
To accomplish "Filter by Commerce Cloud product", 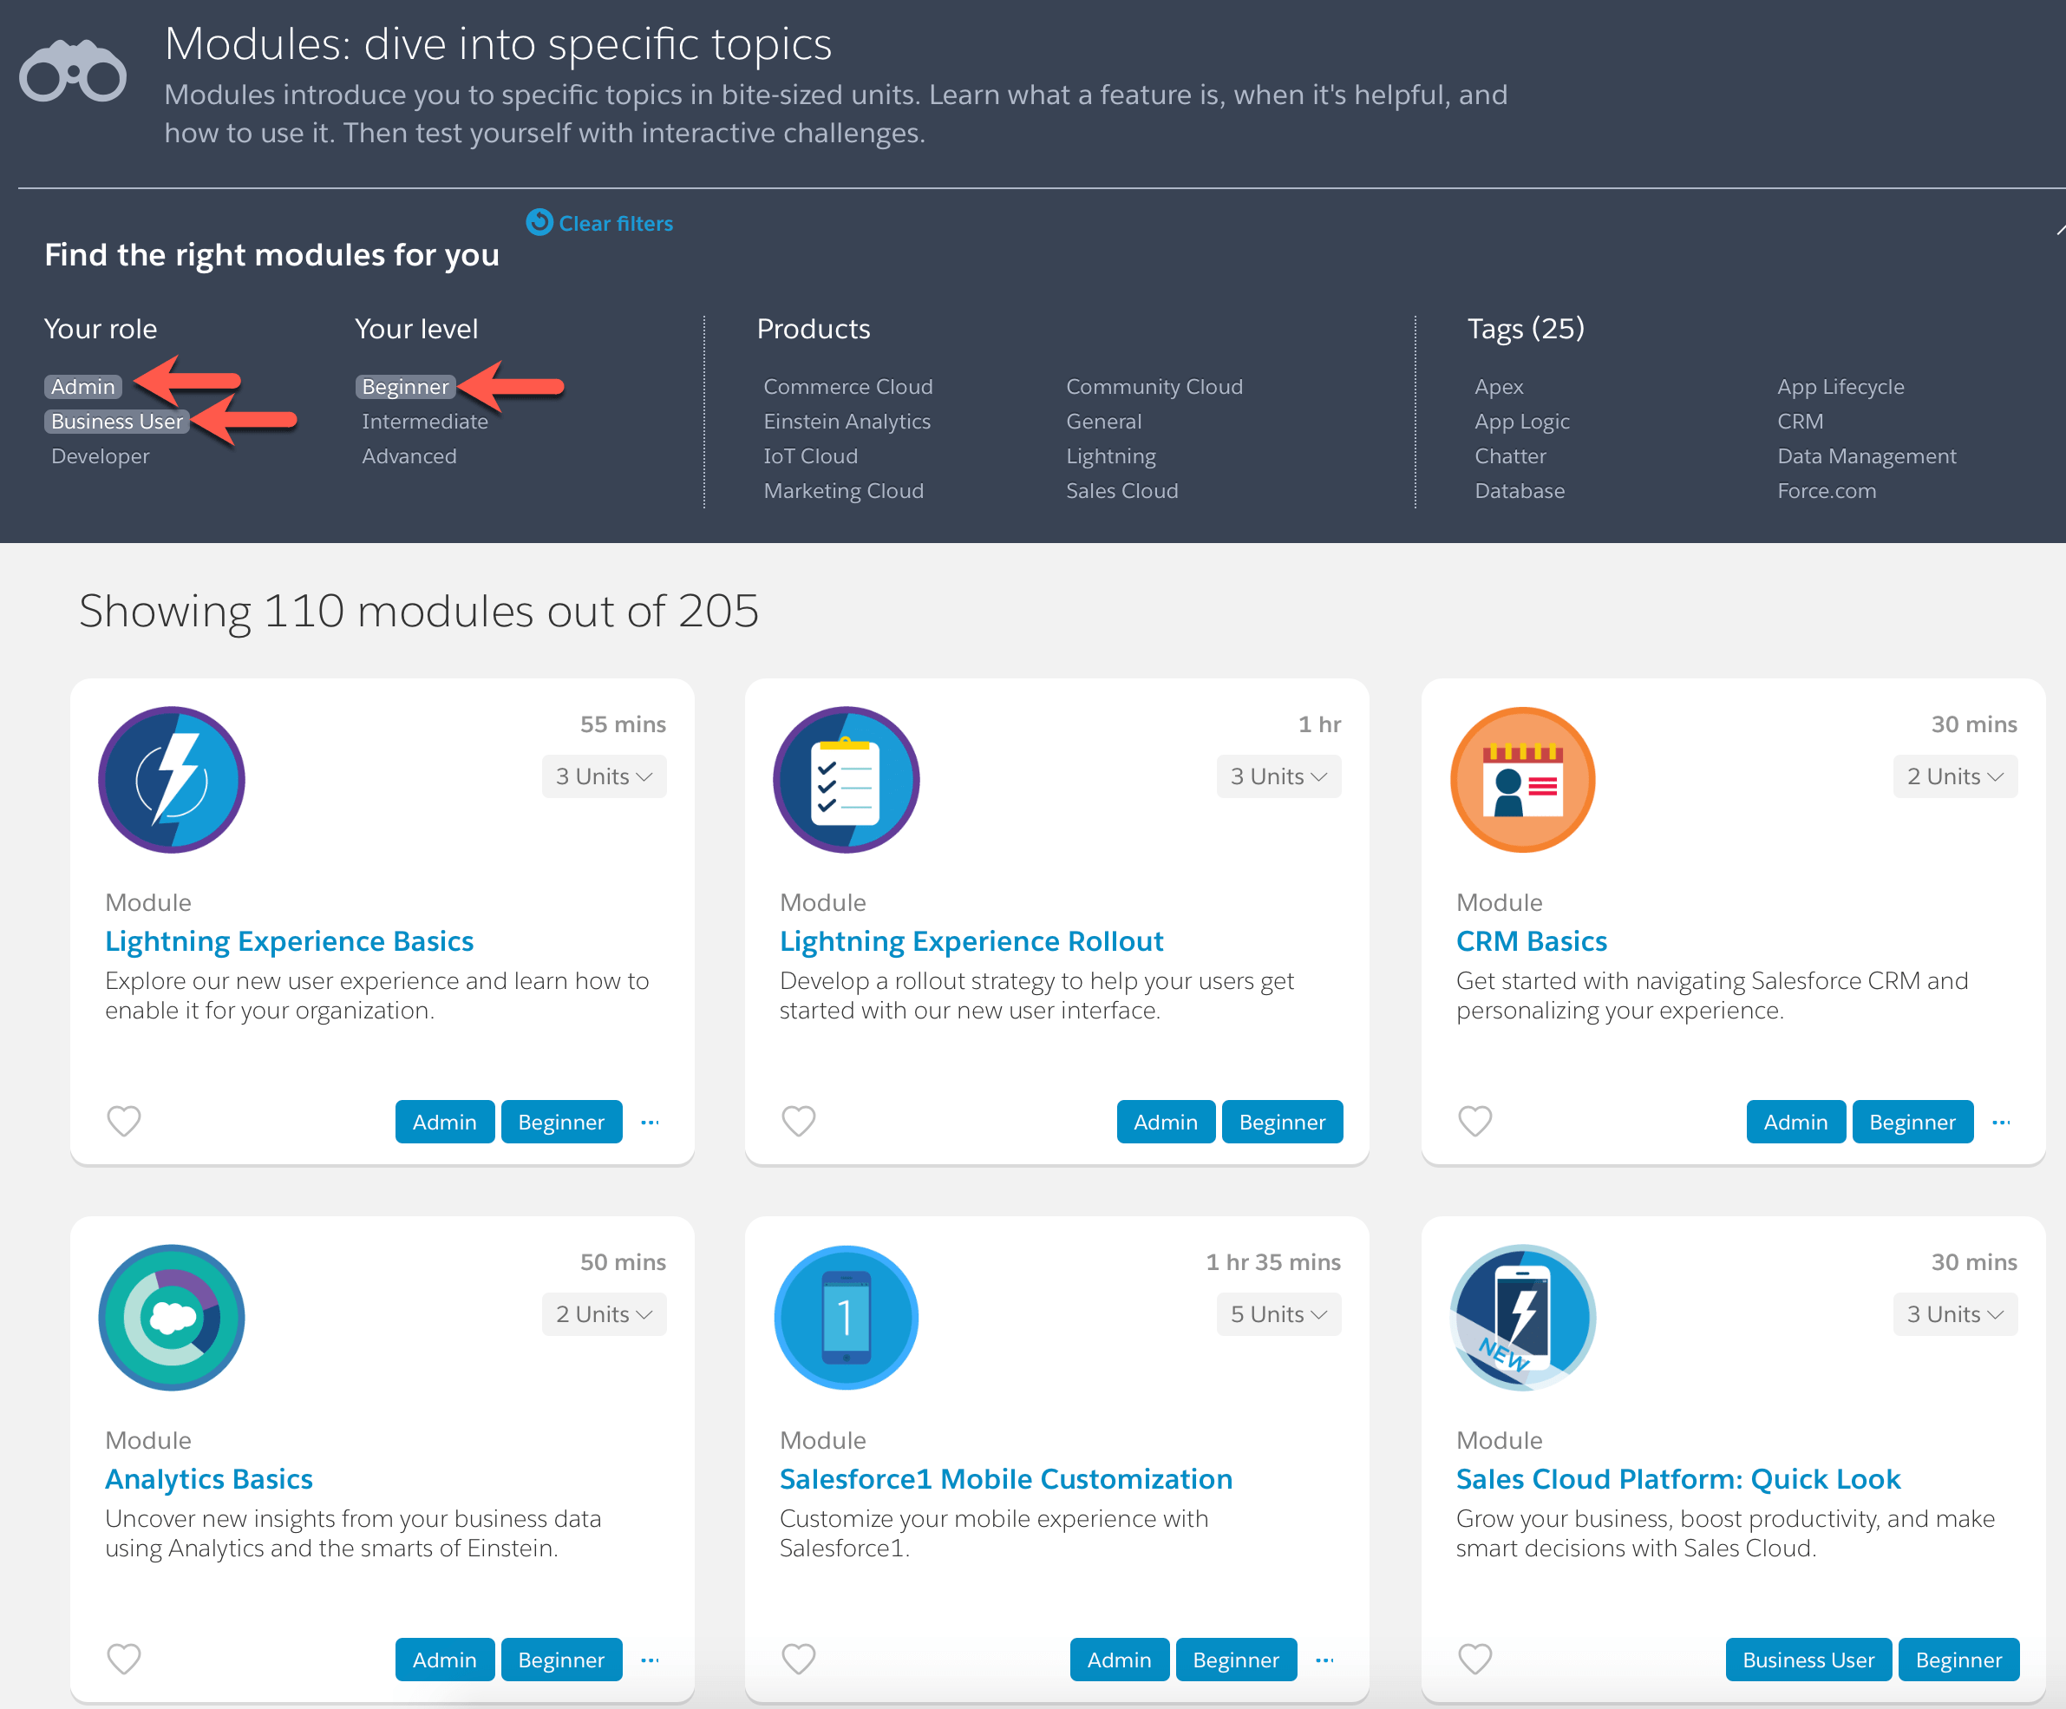I will coord(848,387).
